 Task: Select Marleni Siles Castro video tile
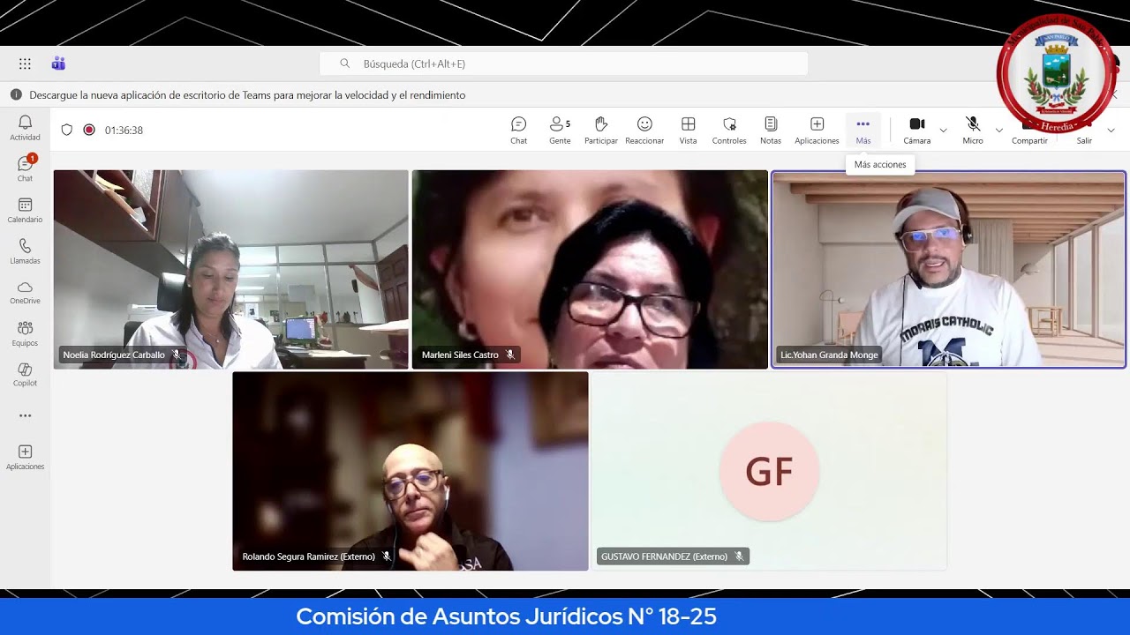590,269
